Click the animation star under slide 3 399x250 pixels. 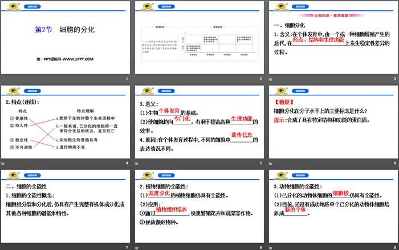point(271,79)
